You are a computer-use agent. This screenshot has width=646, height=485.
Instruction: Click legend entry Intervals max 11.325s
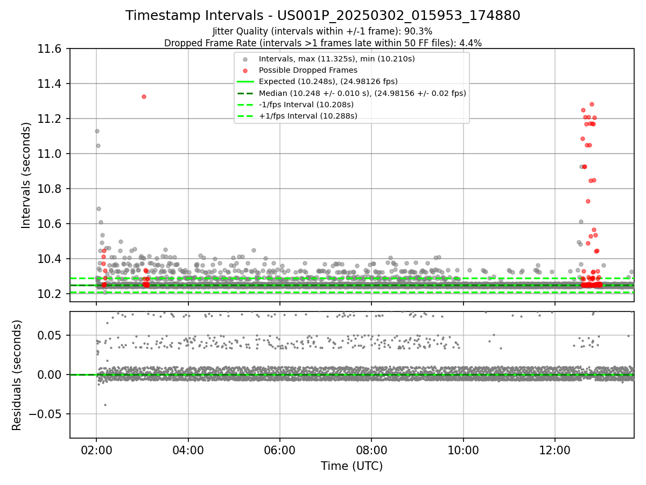point(337,59)
